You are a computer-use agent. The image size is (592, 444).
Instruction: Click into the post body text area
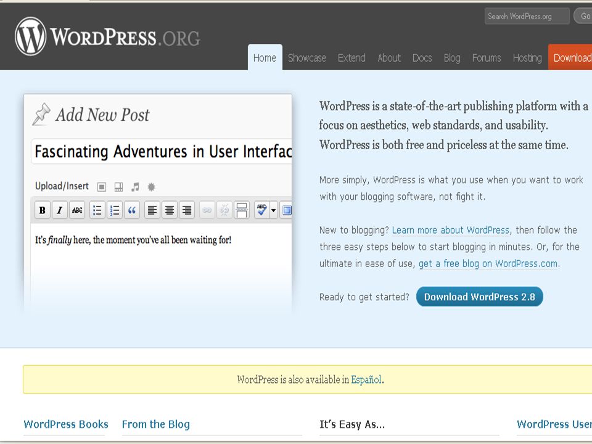pos(161,268)
